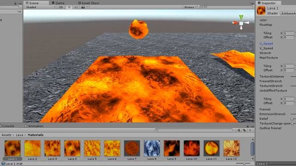Click the Project panel search field
The height and width of the screenshot is (166, 296).
194,130
